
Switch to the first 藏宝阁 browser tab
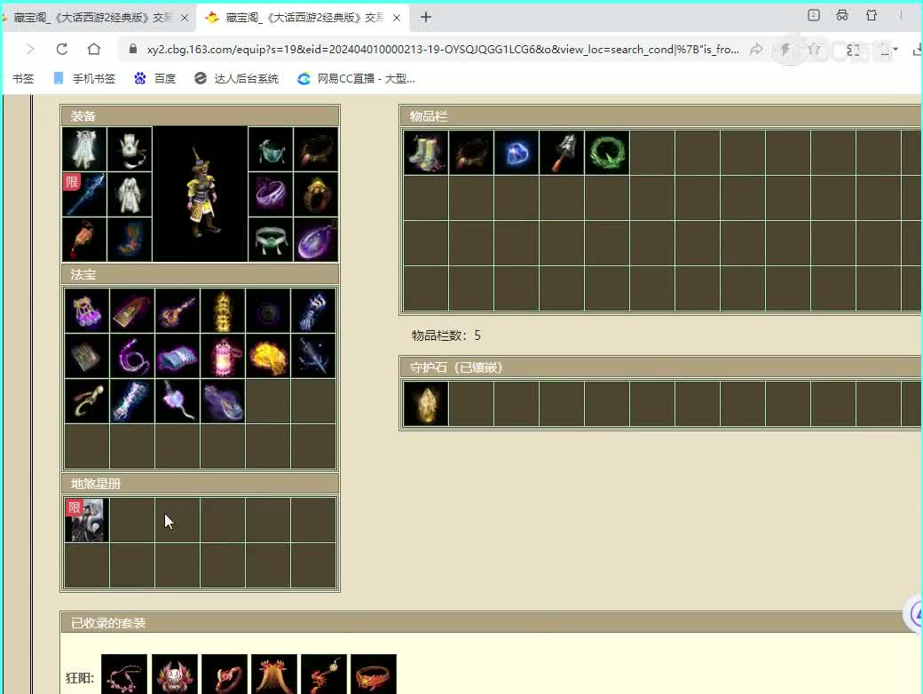(94, 18)
